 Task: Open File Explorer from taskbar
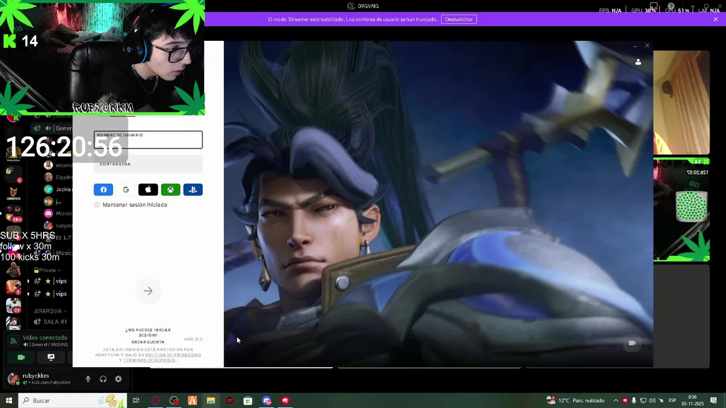point(211,401)
